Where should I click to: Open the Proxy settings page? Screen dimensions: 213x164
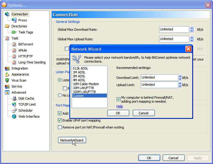pyautogui.click(x=23, y=20)
